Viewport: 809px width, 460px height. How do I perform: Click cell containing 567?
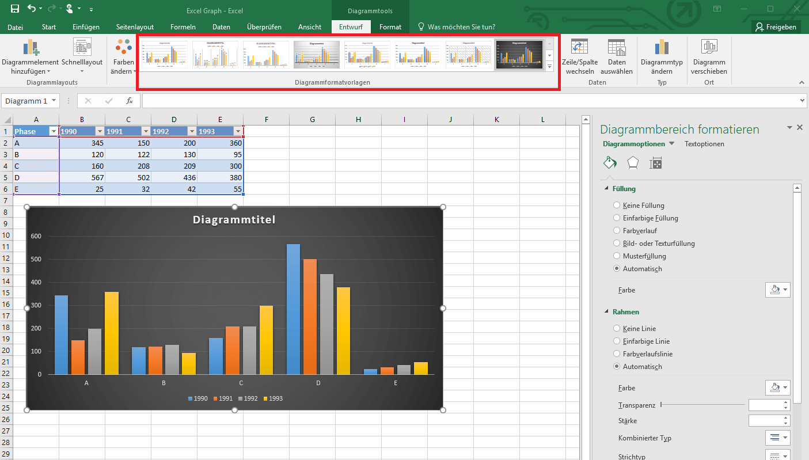pyautogui.click(x=82, y=177)
